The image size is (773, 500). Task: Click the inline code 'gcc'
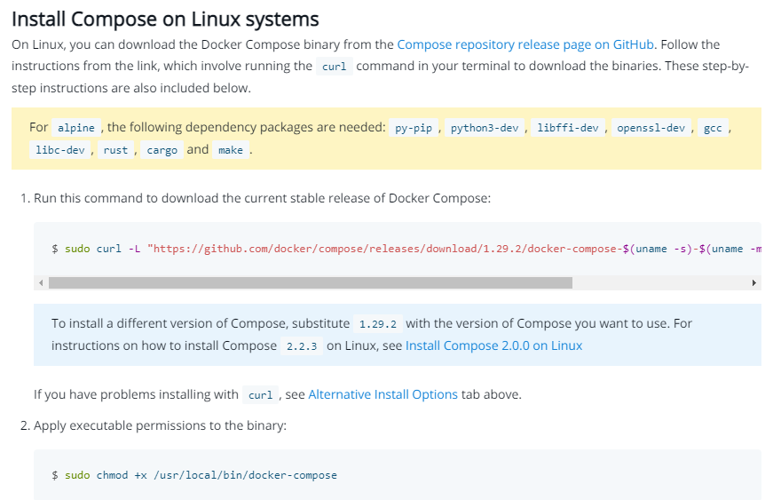pyautogui.click(x=713, y=128)
